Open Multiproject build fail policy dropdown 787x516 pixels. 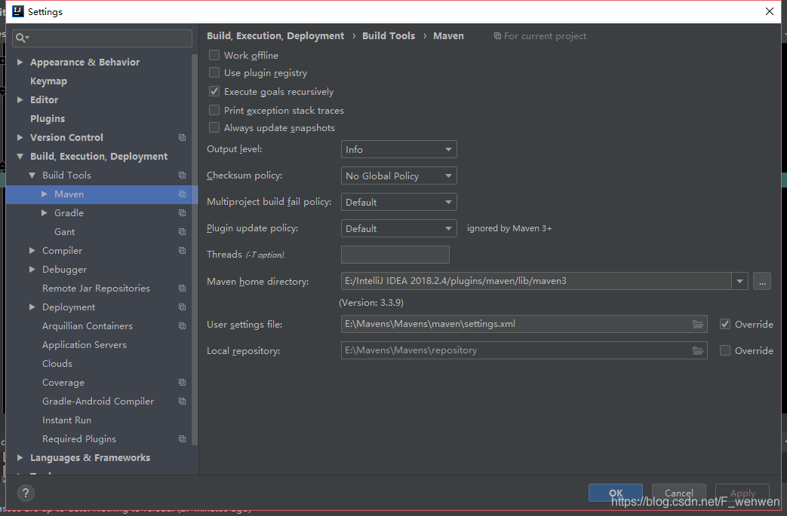399,202
